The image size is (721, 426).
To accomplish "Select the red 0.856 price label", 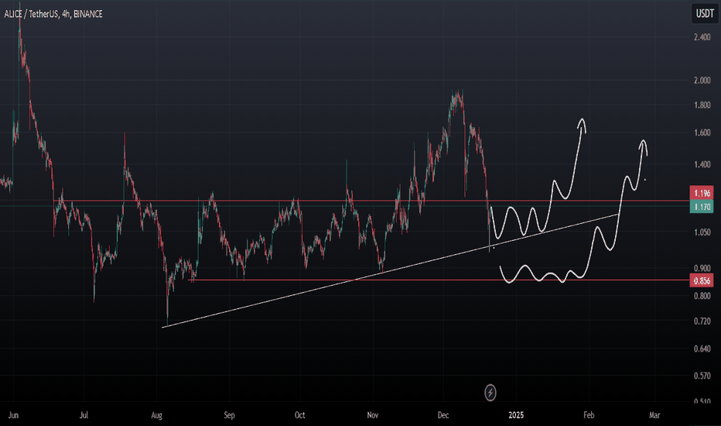I will pos(702,281).
